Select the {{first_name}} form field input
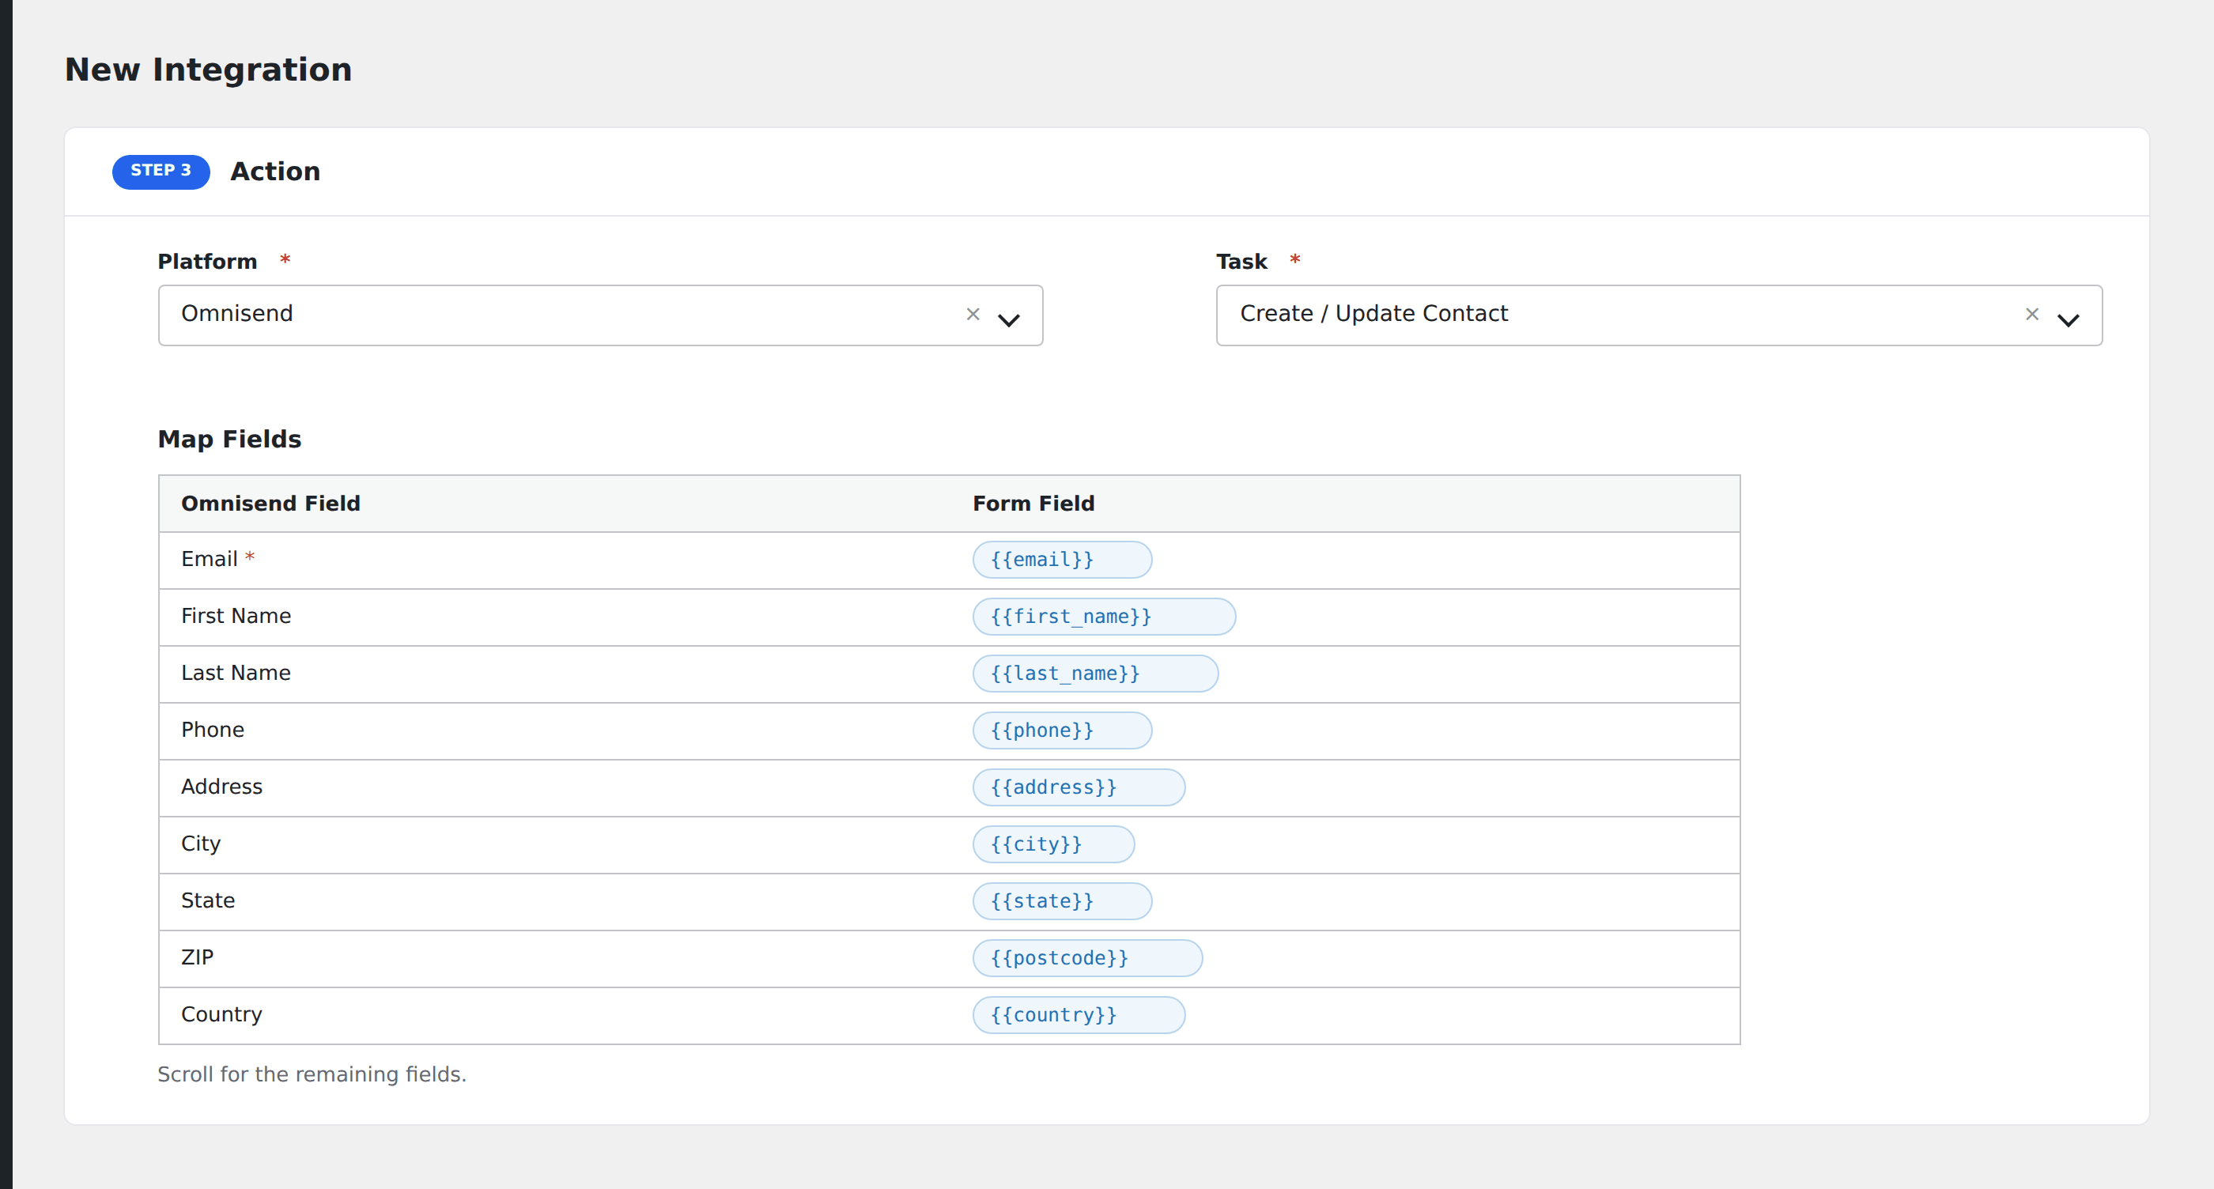Screen dimensions: 2214x1189 click(x=1104, y=616)
